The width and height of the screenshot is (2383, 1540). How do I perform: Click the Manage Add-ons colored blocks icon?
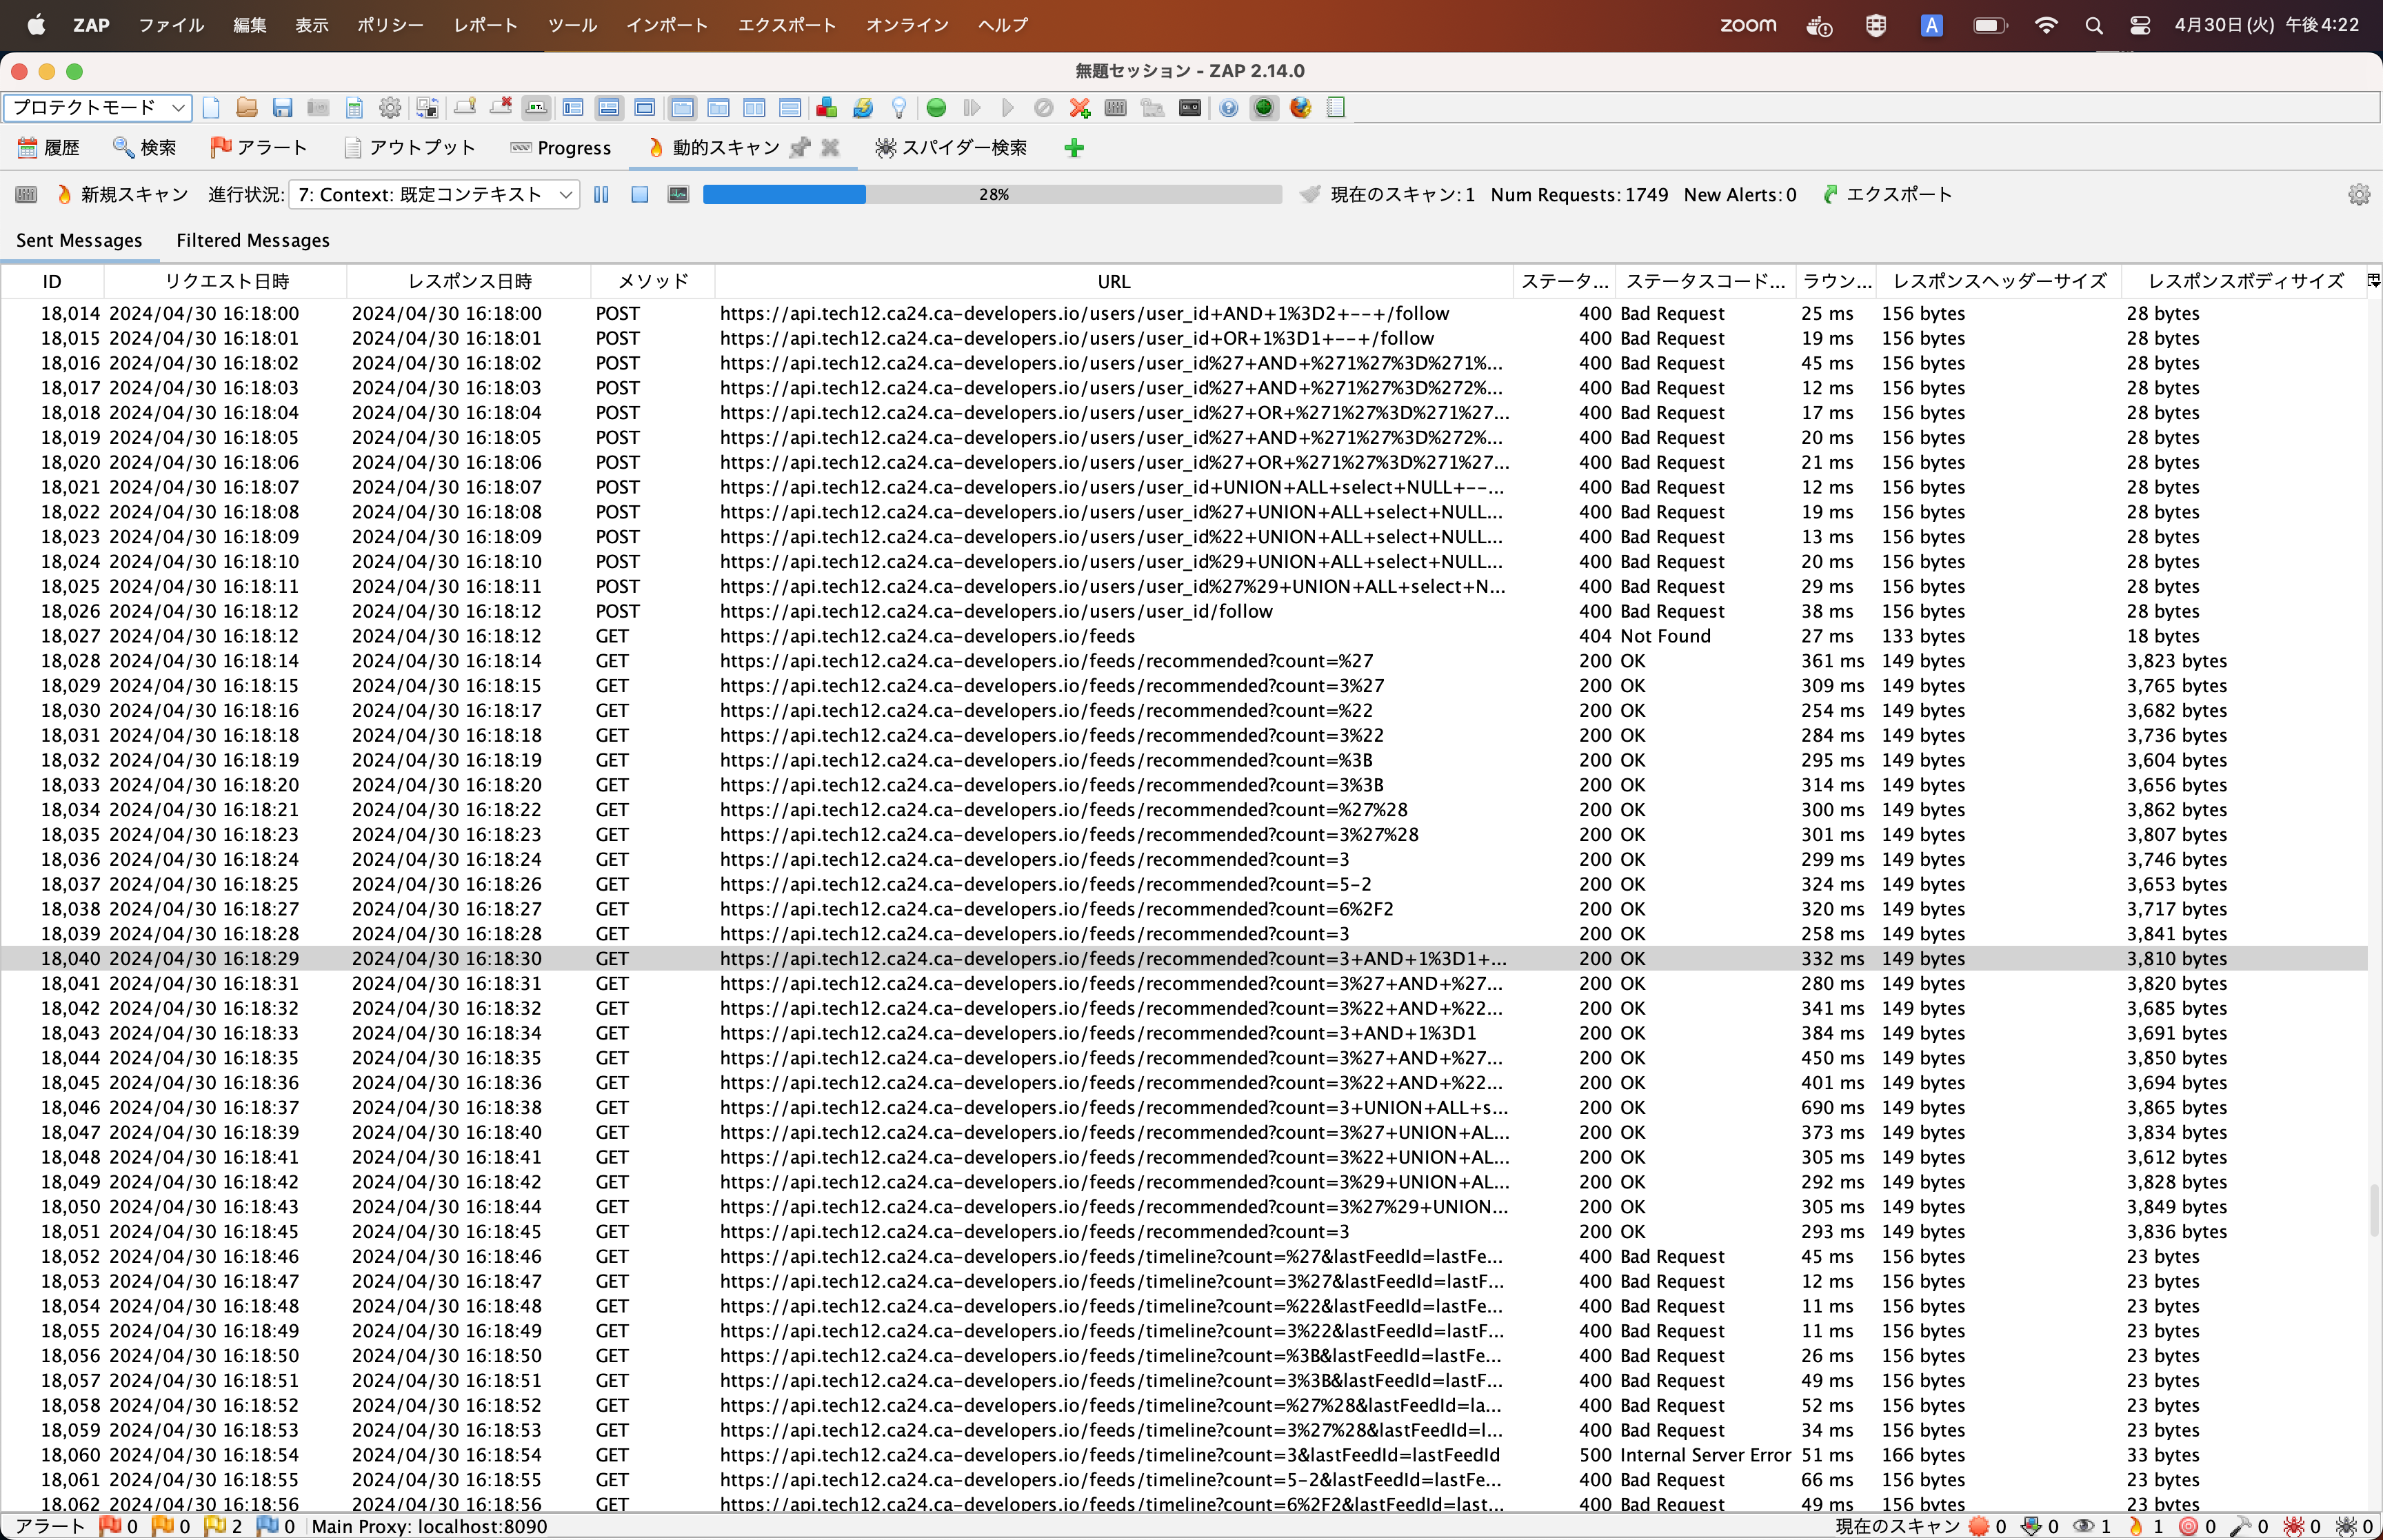(x=826, y=108)
